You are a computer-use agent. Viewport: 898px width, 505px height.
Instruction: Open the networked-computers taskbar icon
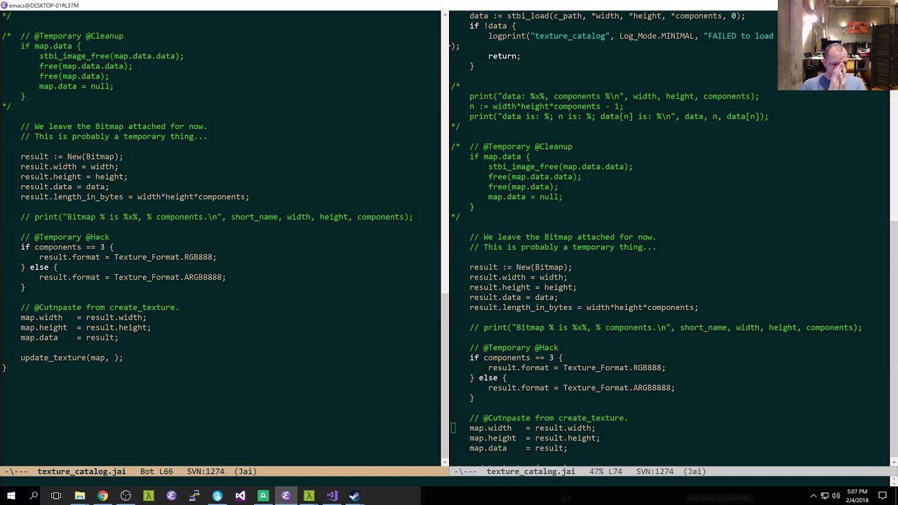point(194,496)
